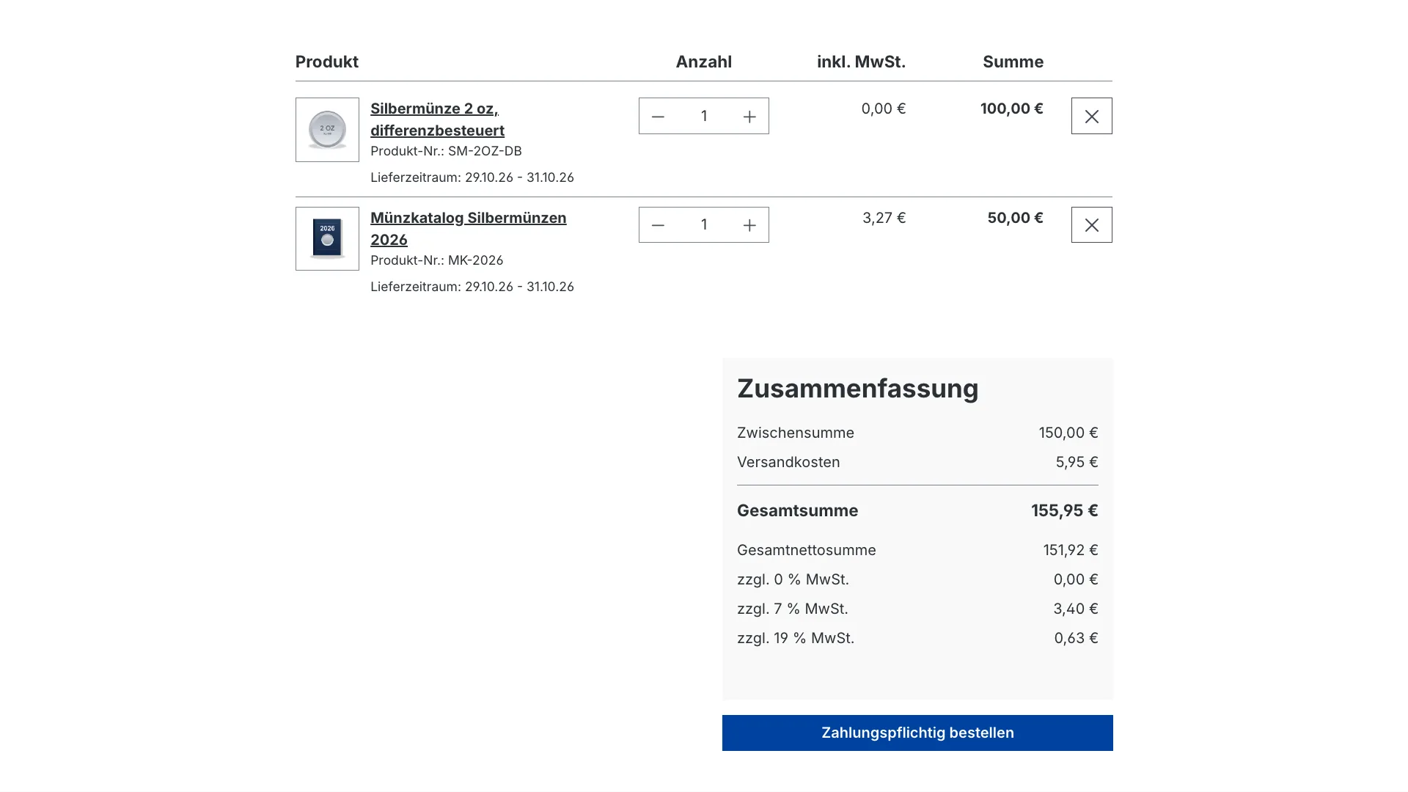Click the inkl. MwSt. column header
Image resolution: width=1408 pixels, height=792 pixels.
(x=861, y=62)
